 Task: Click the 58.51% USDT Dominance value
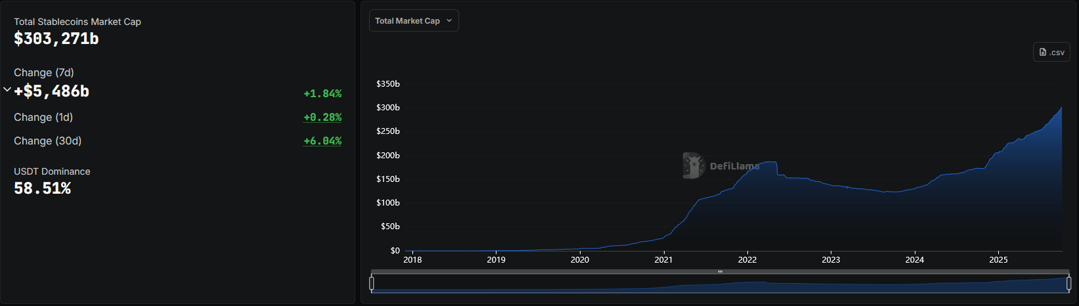pos(43,188)
